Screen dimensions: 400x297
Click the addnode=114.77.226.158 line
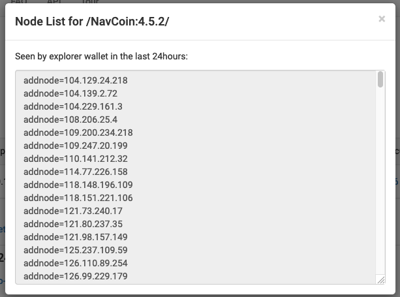pyautogui.click(x=76, y=172)
